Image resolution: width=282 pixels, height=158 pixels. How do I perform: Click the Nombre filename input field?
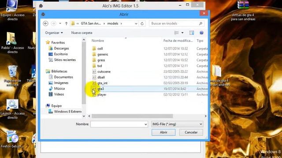(119, 124)
